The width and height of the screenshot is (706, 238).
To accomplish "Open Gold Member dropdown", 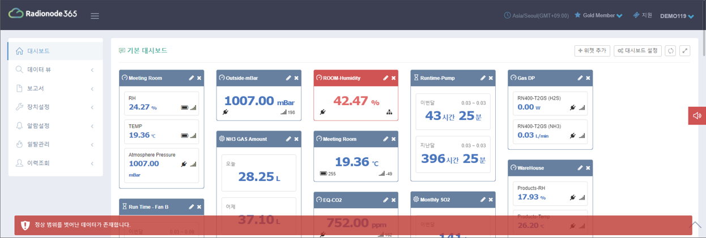I will 598,16.
